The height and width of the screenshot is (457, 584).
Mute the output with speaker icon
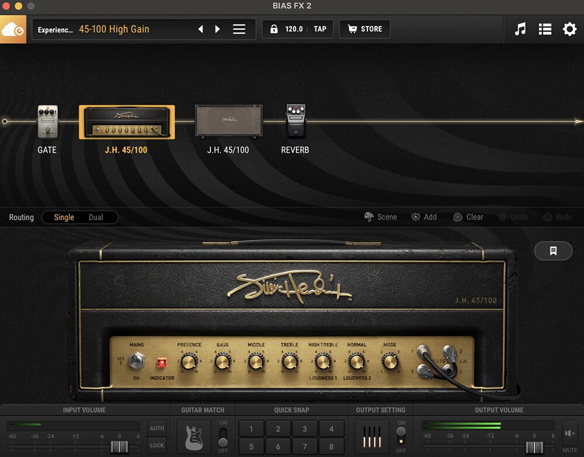click(570, 434)
